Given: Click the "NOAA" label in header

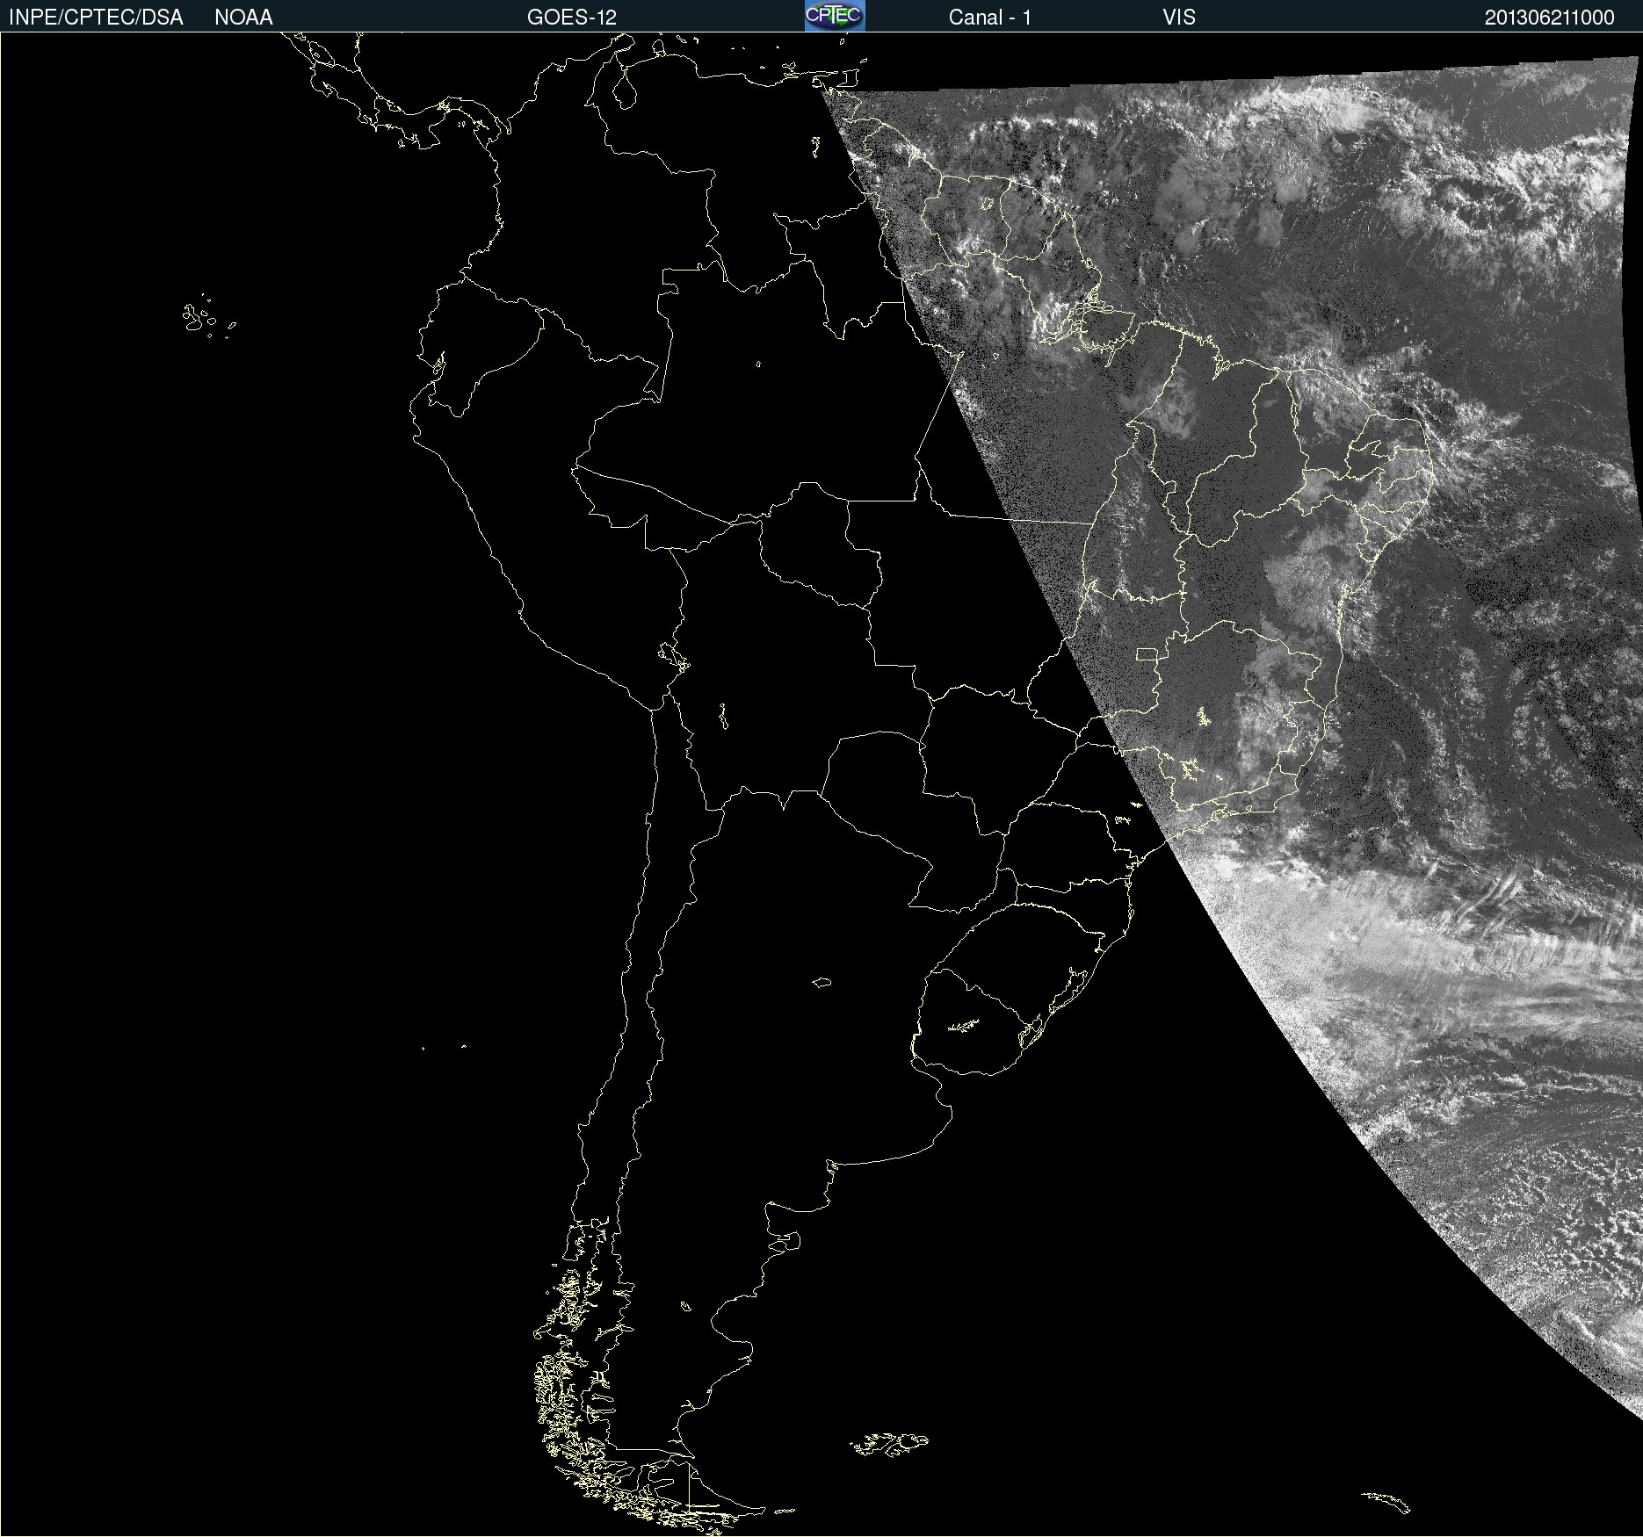Looking at the screenshot, I should [x=243, y=18].
